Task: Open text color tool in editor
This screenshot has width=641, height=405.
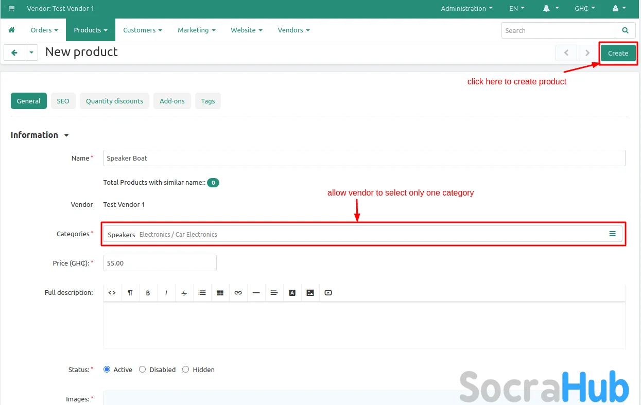Action: tap(292, 293)
